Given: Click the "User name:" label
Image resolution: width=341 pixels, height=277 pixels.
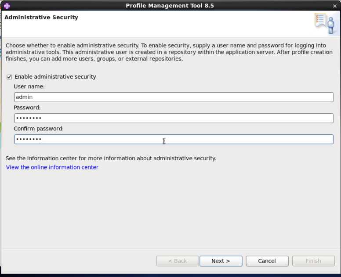Looking at the screenshot, I should click(x=29, y=86).
